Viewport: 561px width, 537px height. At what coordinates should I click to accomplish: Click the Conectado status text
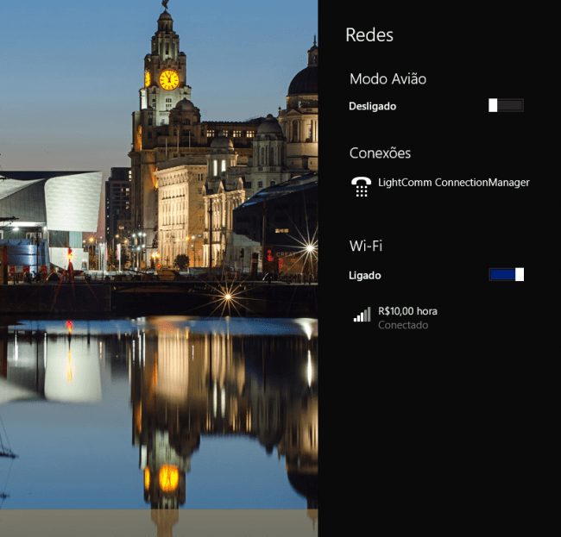point(403,325)
